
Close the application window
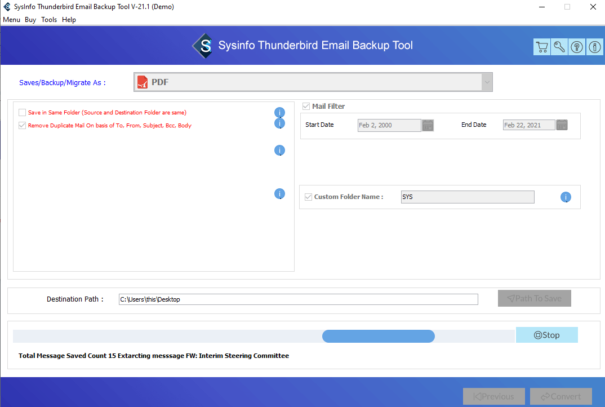click(593, 7)
